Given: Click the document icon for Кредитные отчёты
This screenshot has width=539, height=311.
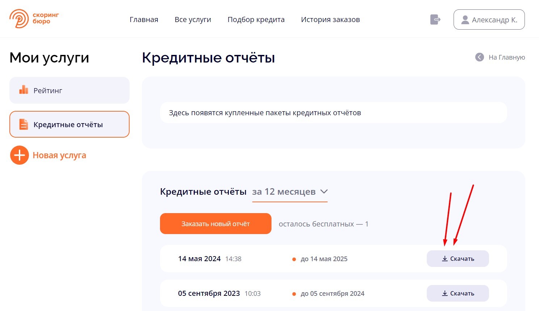Looking at the screenshot, I should [x=24, y=124].
